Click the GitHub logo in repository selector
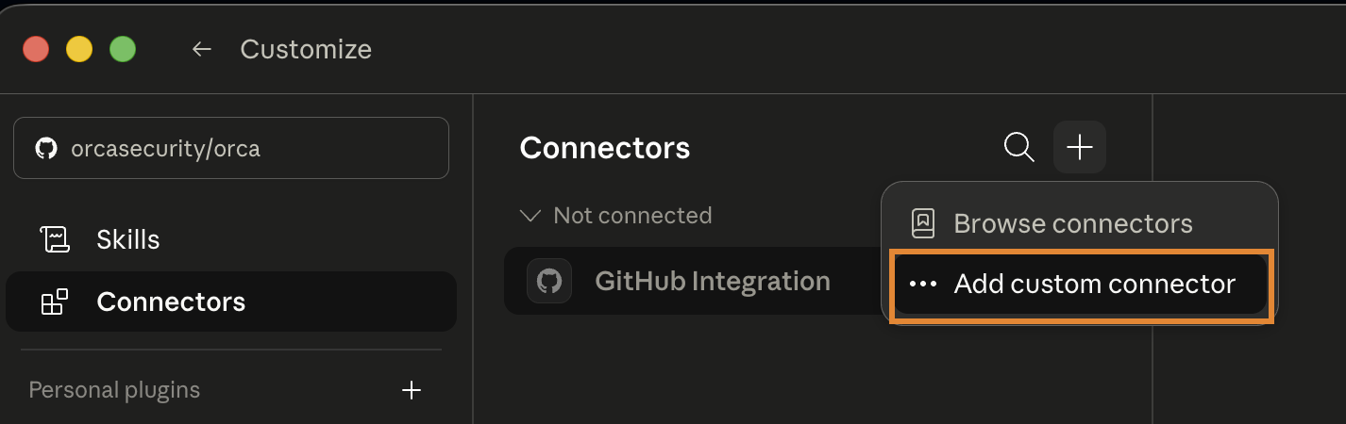 pos(45,148)
